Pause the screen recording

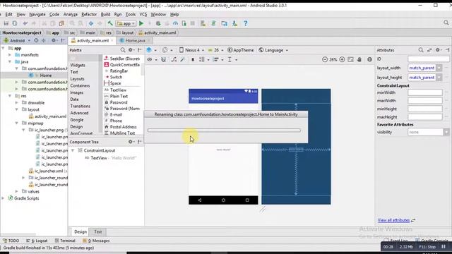[444, 246]
